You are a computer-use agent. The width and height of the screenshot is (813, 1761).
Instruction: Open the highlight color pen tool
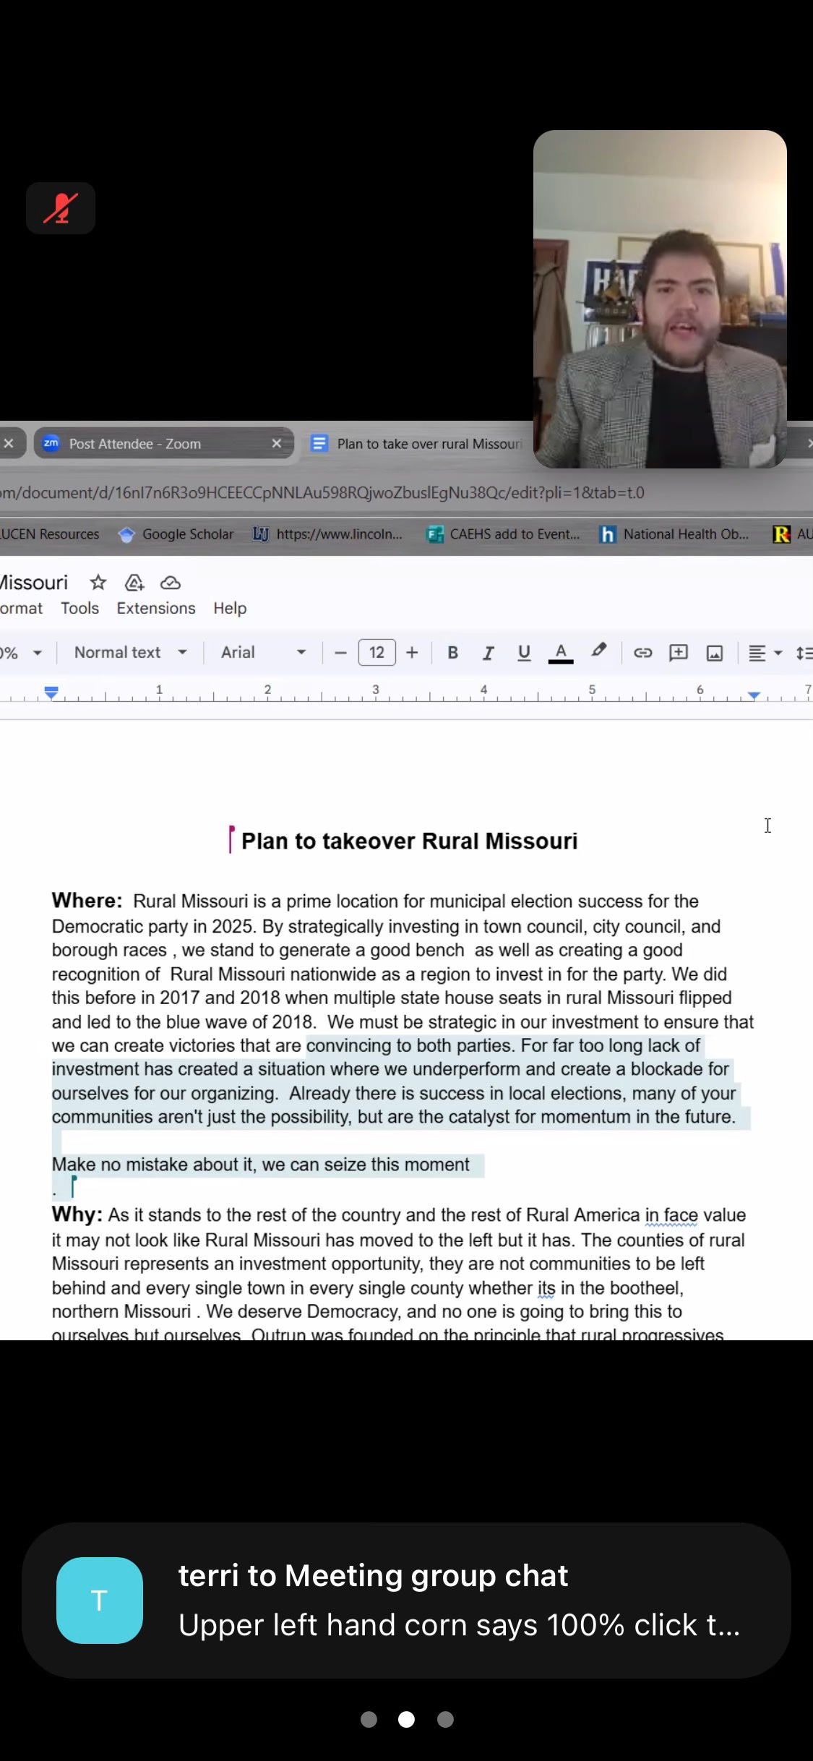[x=598, y=651]
